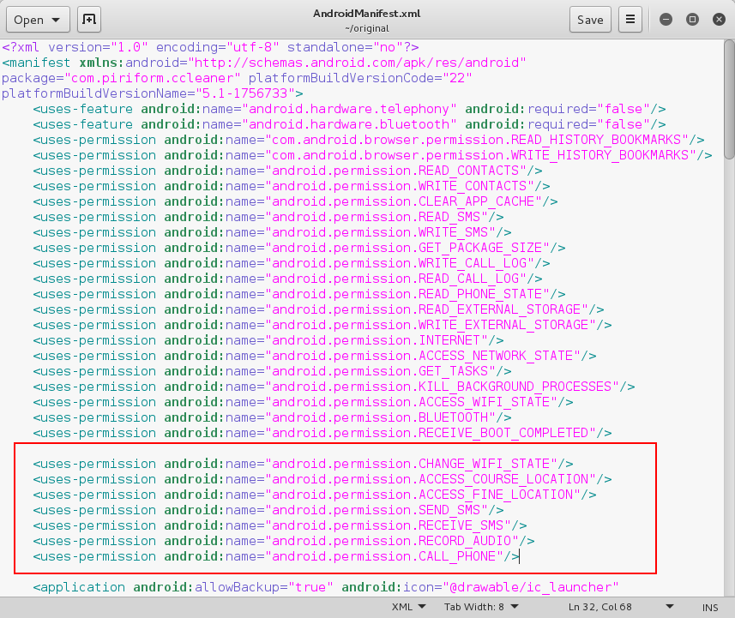The width and height of the screenshot is (735, 618).
Task: Click the WRITE_SMS permission line
Action: tap(273, 231)
